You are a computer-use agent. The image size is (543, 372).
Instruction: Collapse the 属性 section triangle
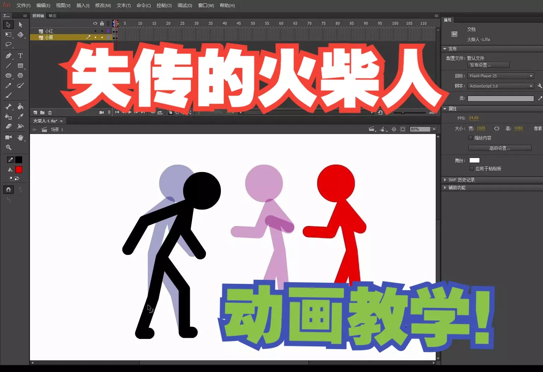click(445, 109)
